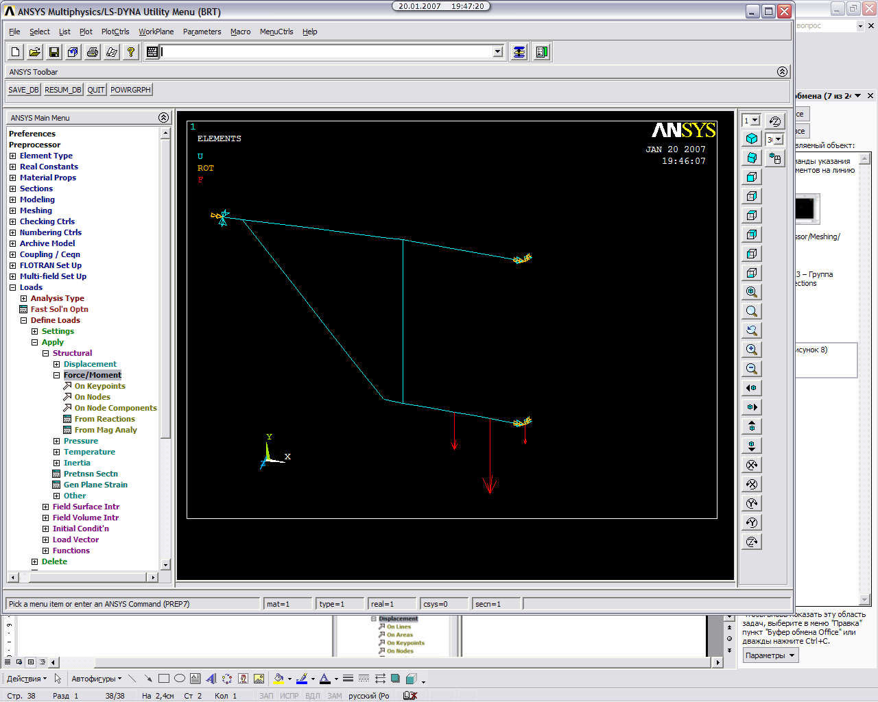Expand the Displacement tree node
This screenshot has width=878, height=702.
point(56,364)
